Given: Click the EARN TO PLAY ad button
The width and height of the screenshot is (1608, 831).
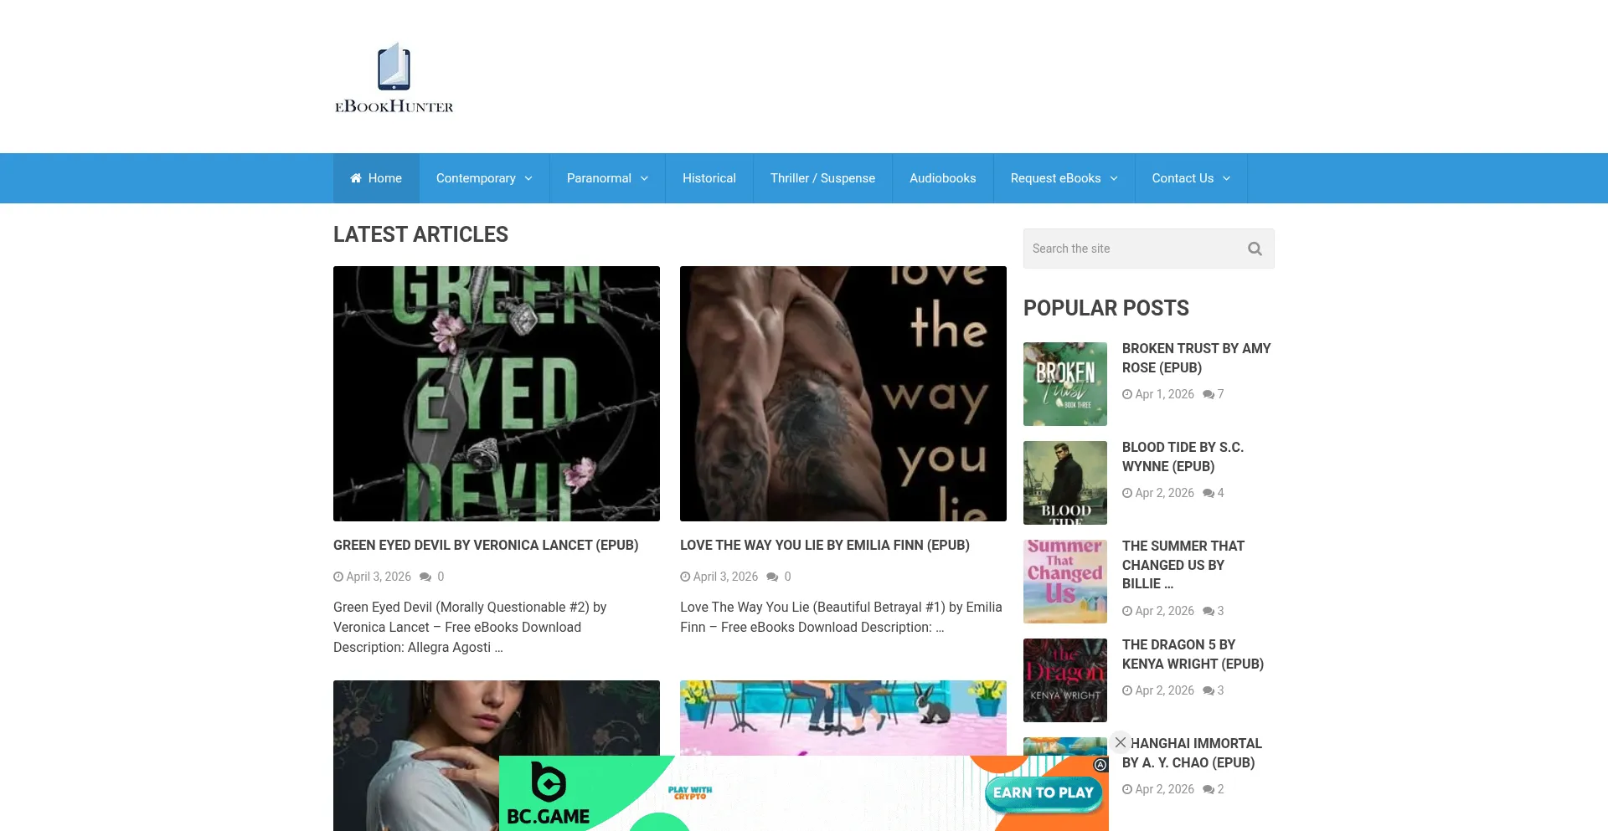Looking at the screenshot, I should coord(1043,793).
